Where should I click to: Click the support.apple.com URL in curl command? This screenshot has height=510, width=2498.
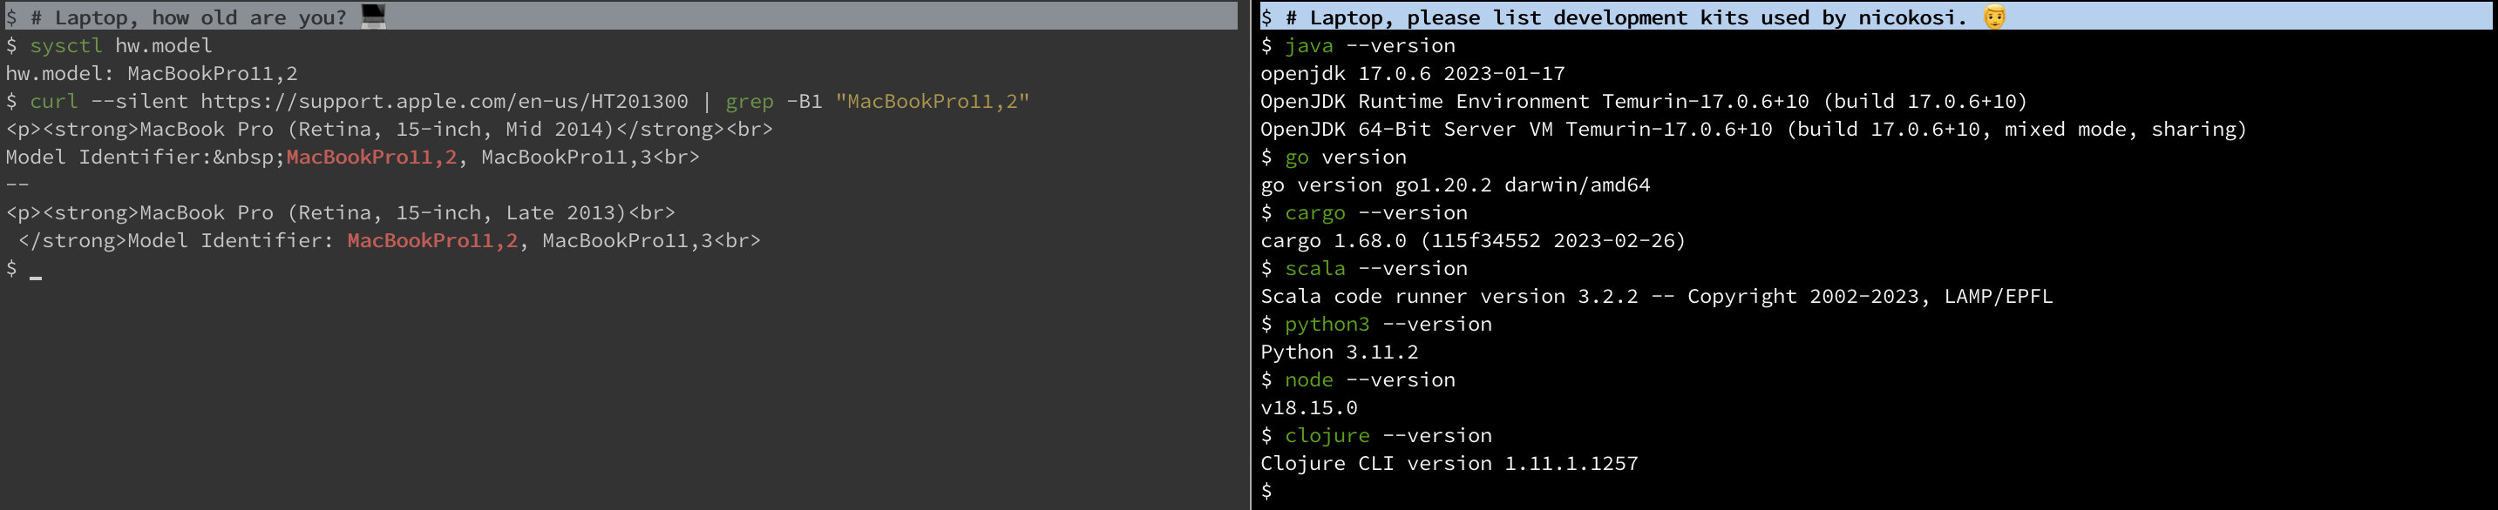pos(445,102)
